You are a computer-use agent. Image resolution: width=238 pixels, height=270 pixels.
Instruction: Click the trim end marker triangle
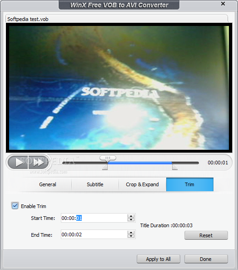[174, 167]
